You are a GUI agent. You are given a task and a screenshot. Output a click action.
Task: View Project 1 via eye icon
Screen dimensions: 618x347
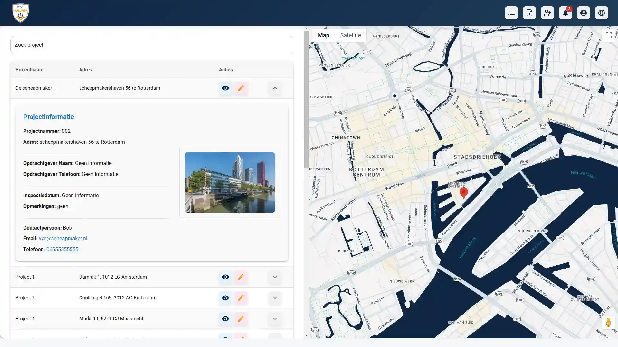point(225,277)
